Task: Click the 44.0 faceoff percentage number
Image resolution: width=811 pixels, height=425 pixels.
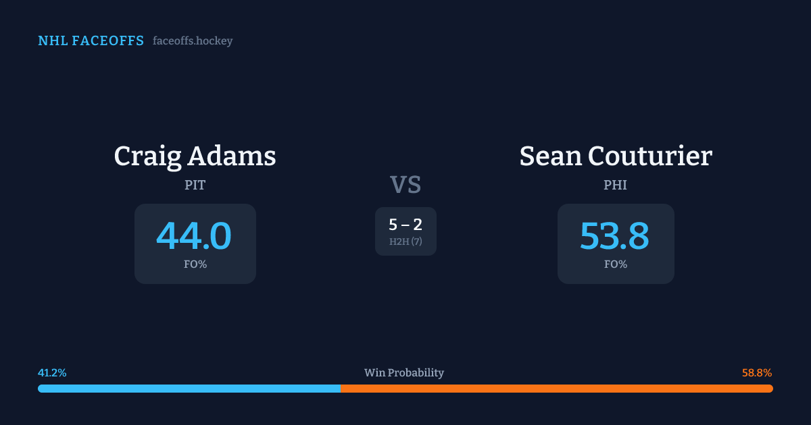Action: click(x=194, y=236)
